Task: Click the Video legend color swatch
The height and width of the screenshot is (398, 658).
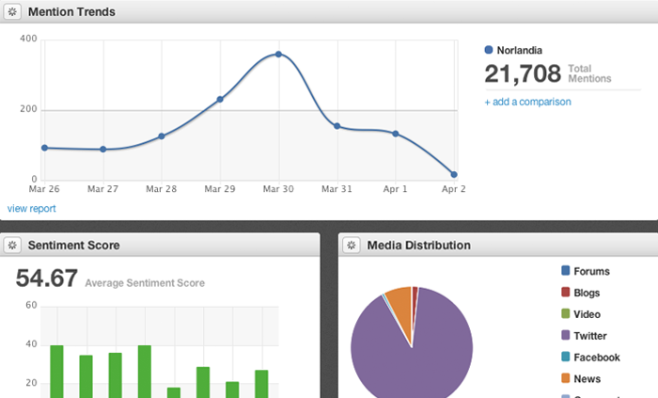Action: [566, 313]
